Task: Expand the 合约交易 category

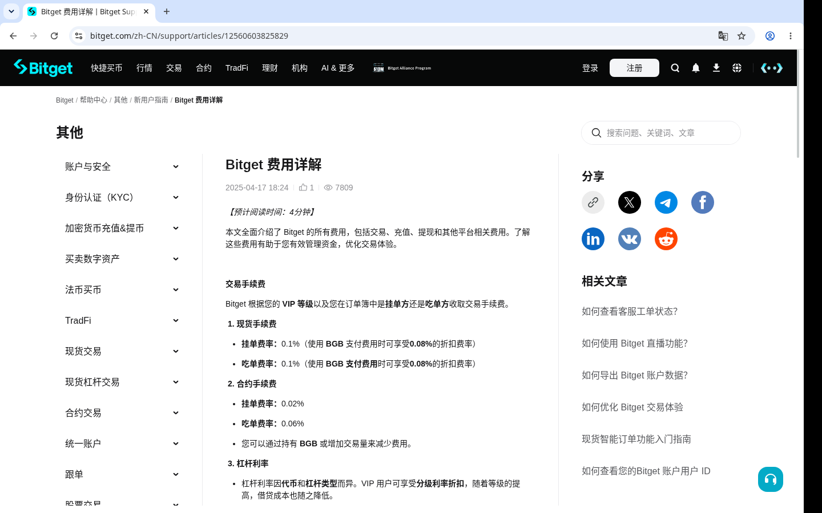Action: 122,413
